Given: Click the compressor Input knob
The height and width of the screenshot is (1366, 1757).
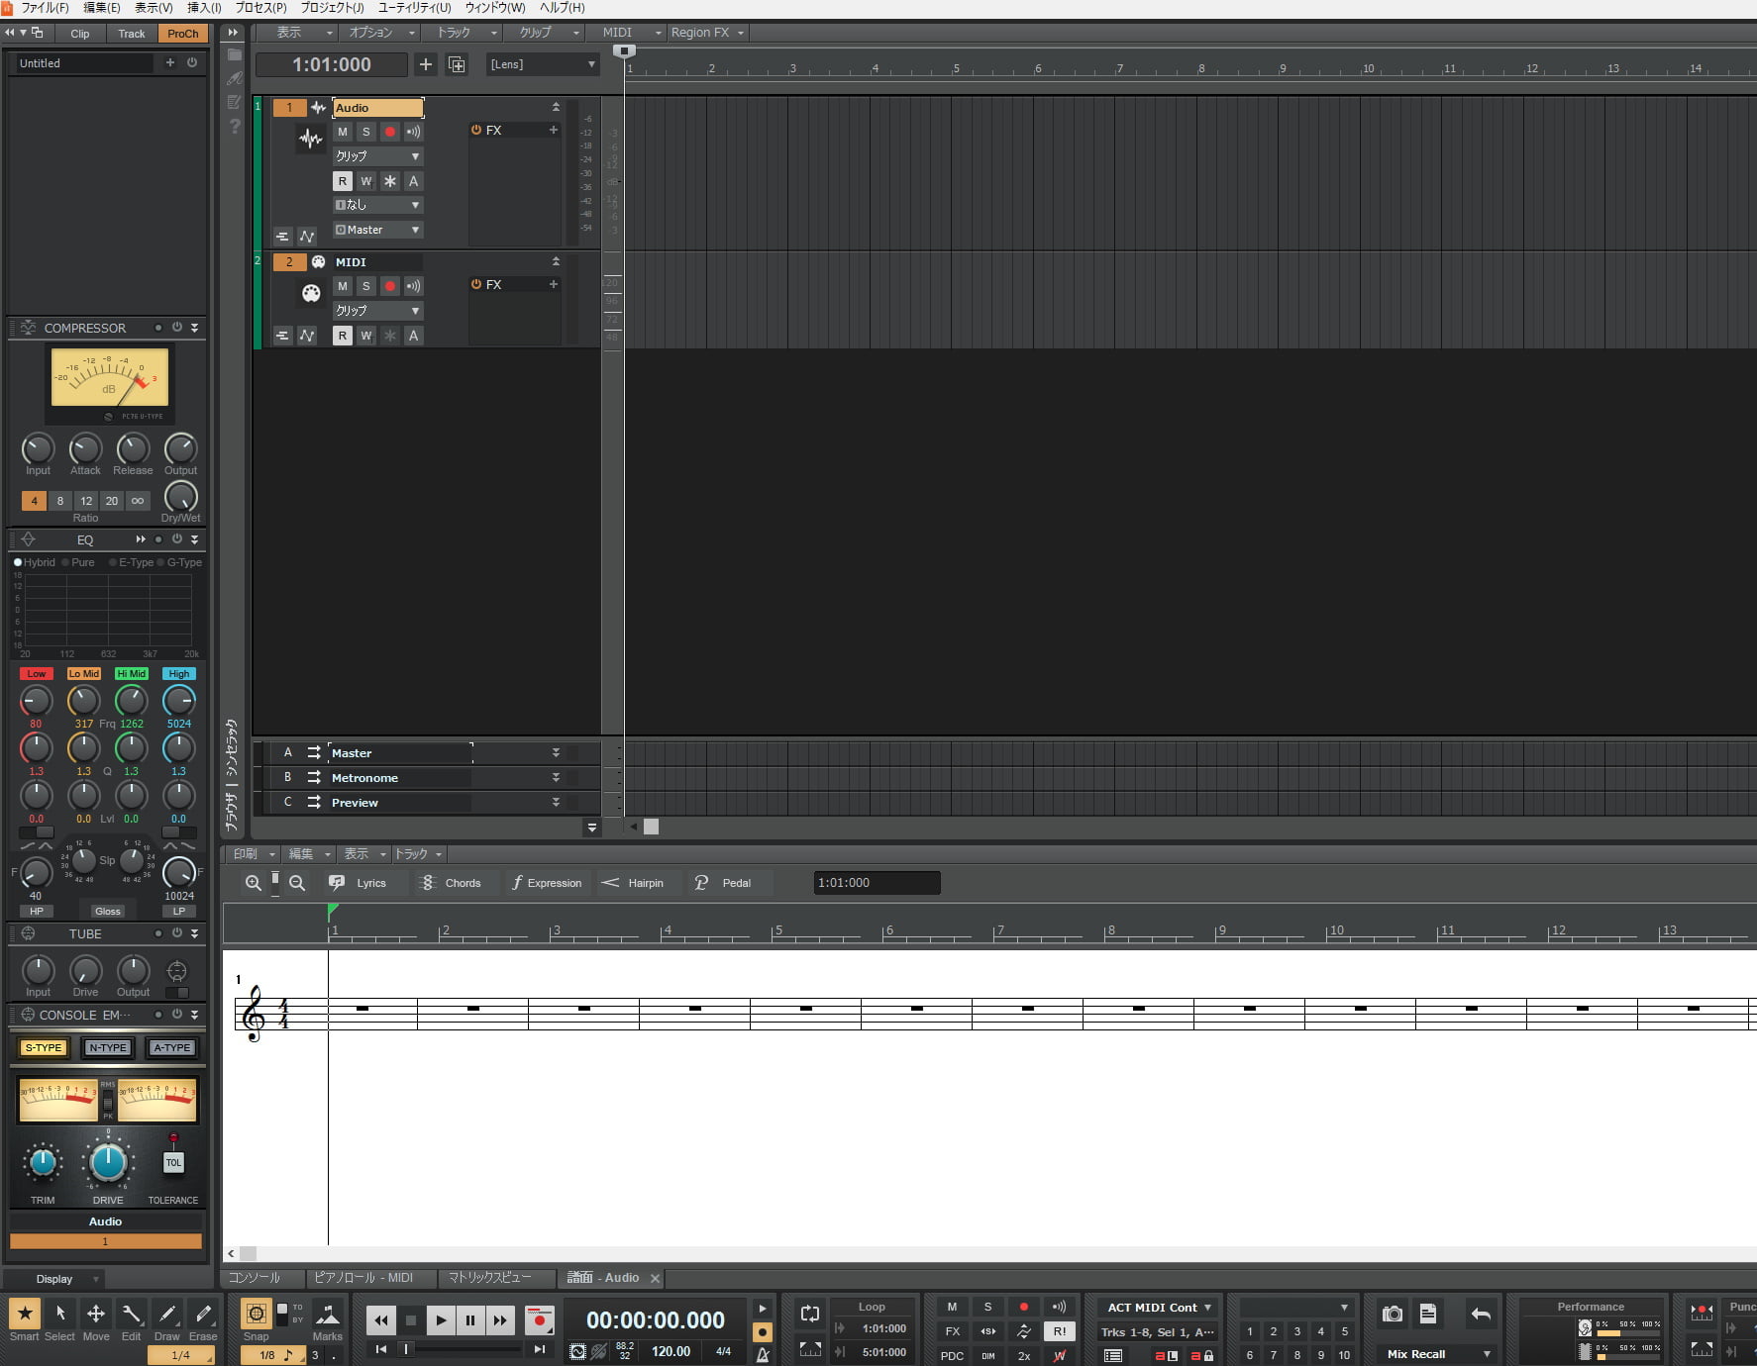Looking at the screenshot, I should (38, 448).
